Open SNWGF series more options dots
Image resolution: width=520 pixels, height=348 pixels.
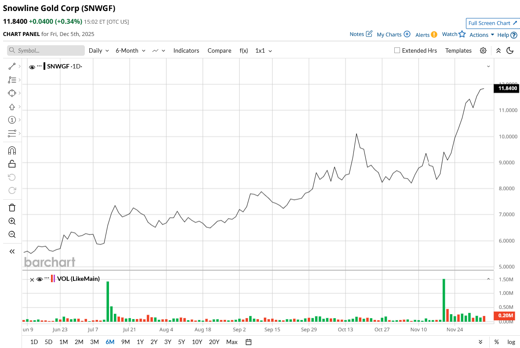[x=40, y=66]
